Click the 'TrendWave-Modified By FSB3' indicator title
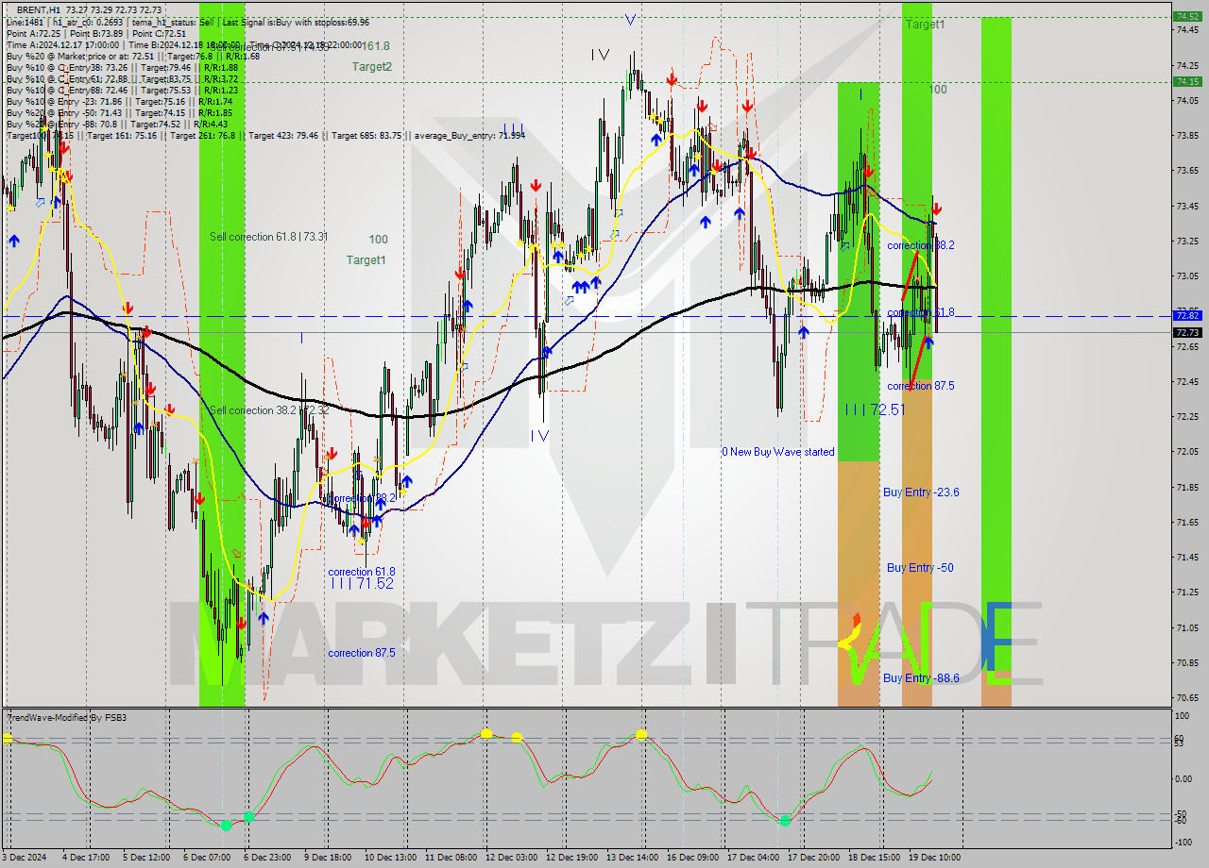 66,718
